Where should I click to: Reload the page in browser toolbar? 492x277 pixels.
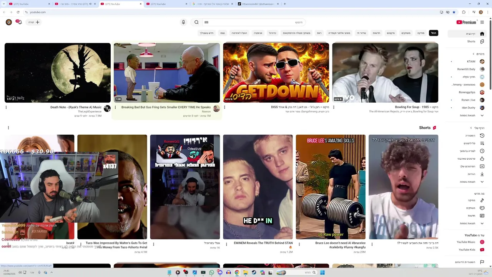18,12
